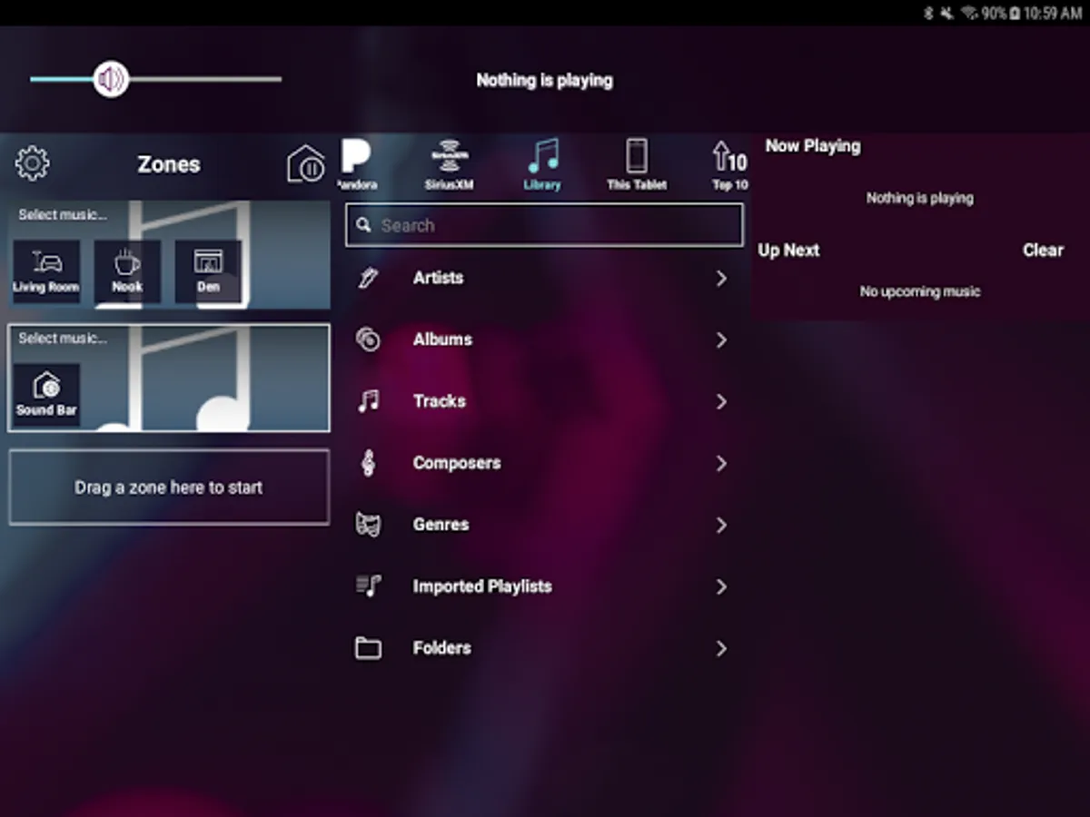1090x817 pixels.
Task: Click the Search field in Library
Action: 544,225
